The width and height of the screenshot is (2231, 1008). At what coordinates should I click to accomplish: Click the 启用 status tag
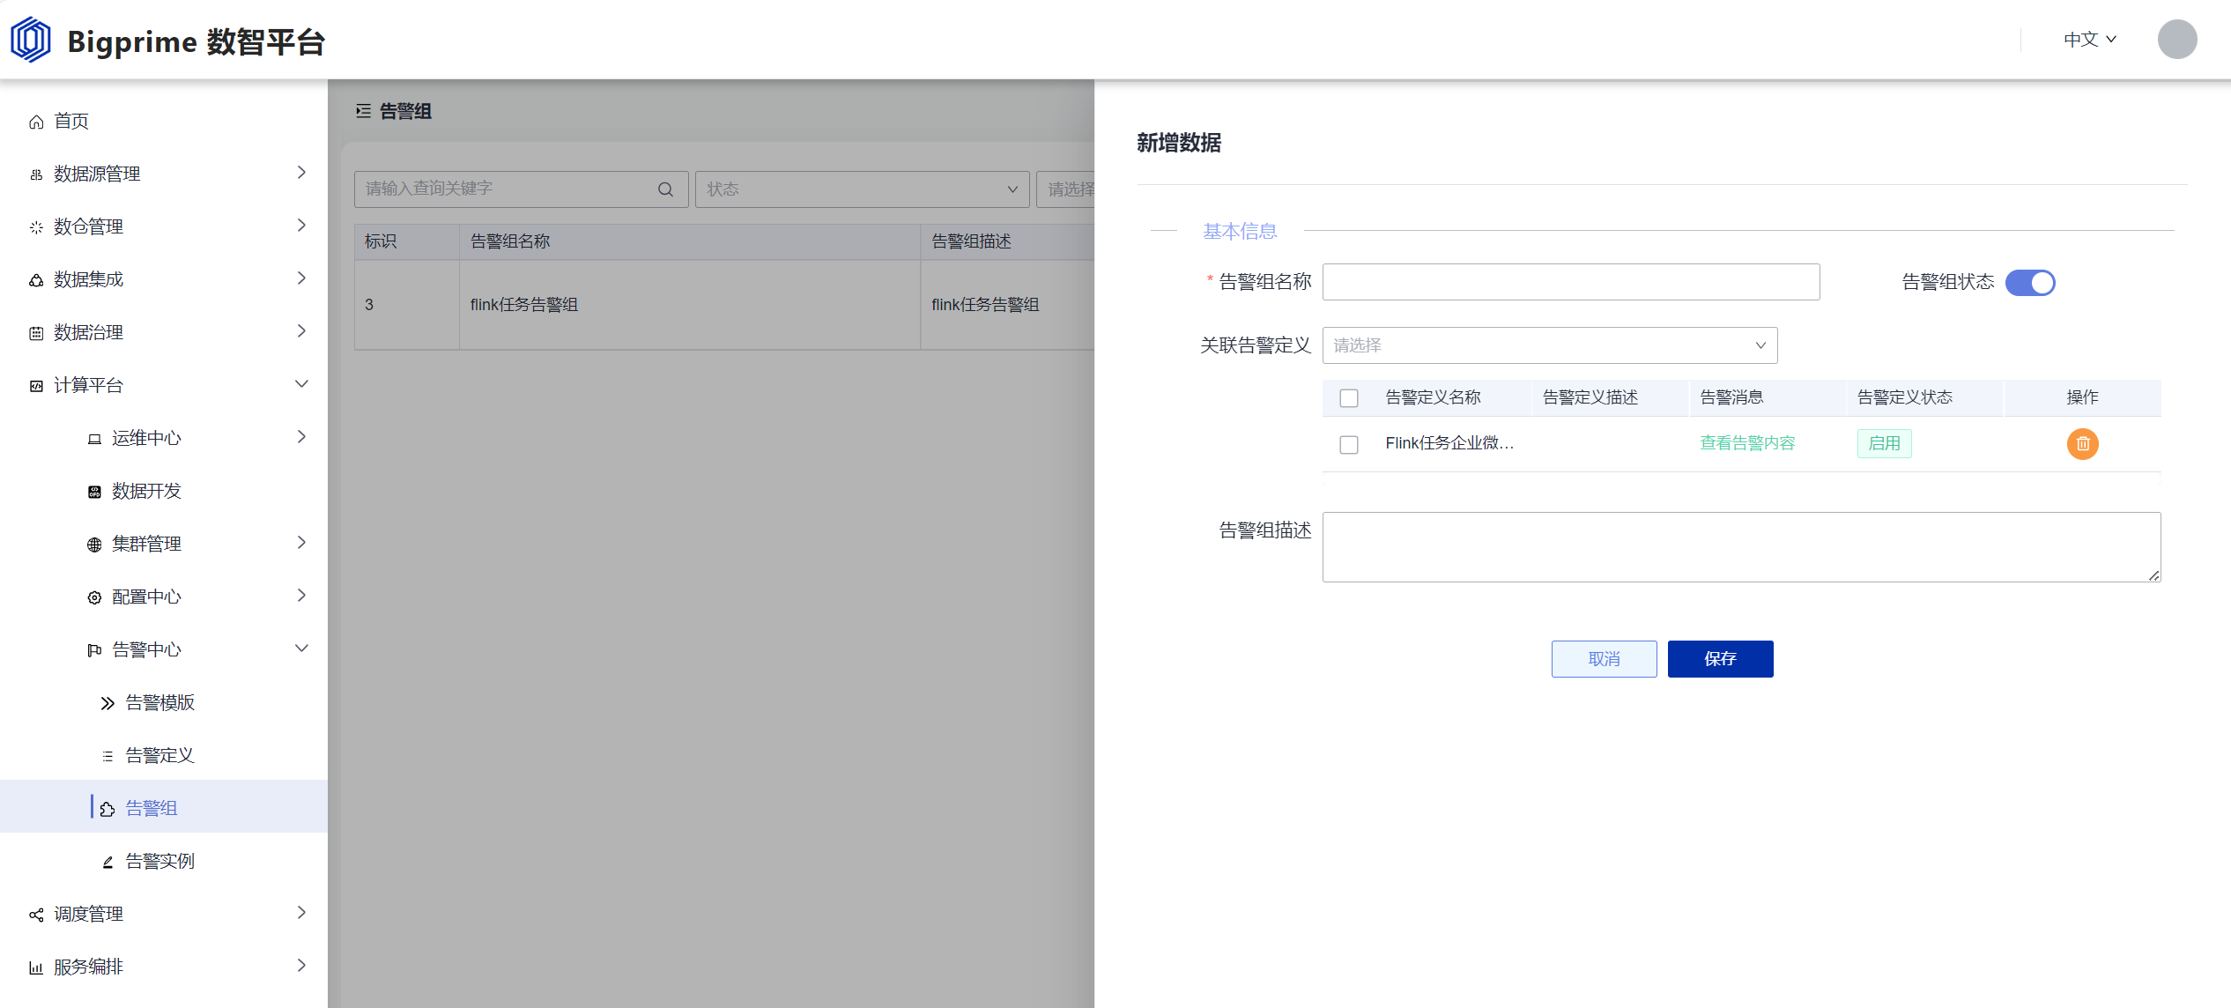[1884, 443]
